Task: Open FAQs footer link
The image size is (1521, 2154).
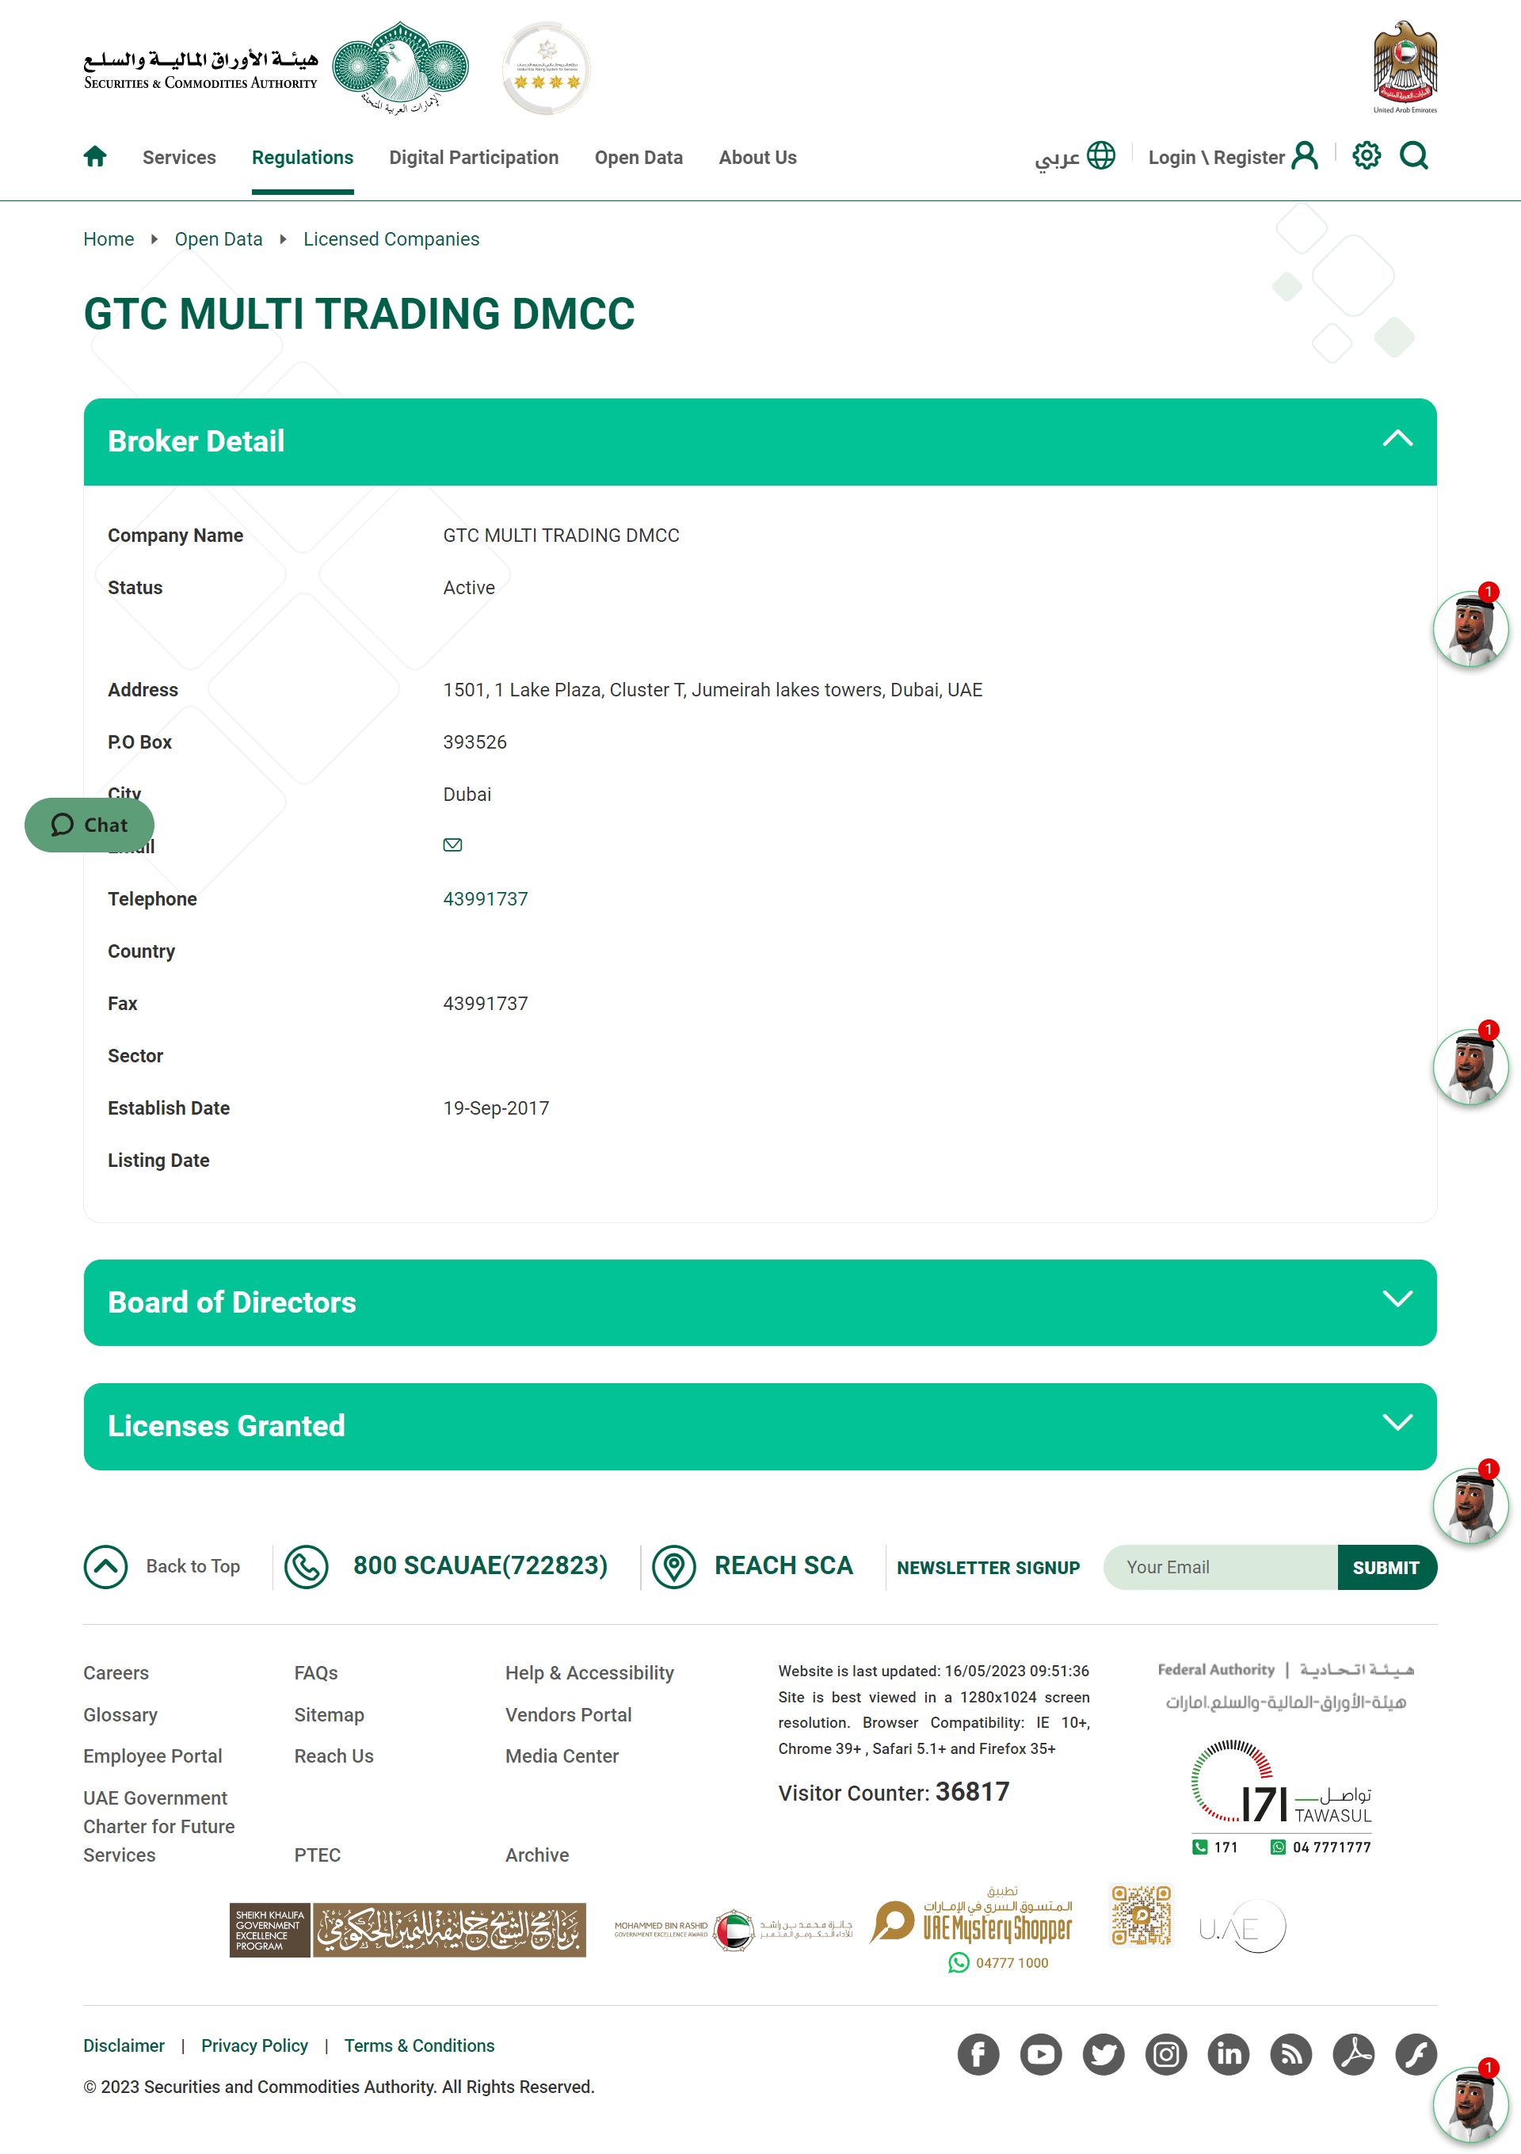Action: [316, 1672]
